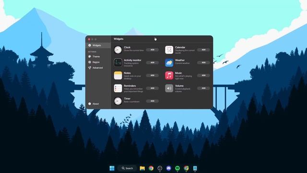Add the Reminders widget

tap(153, 88)
